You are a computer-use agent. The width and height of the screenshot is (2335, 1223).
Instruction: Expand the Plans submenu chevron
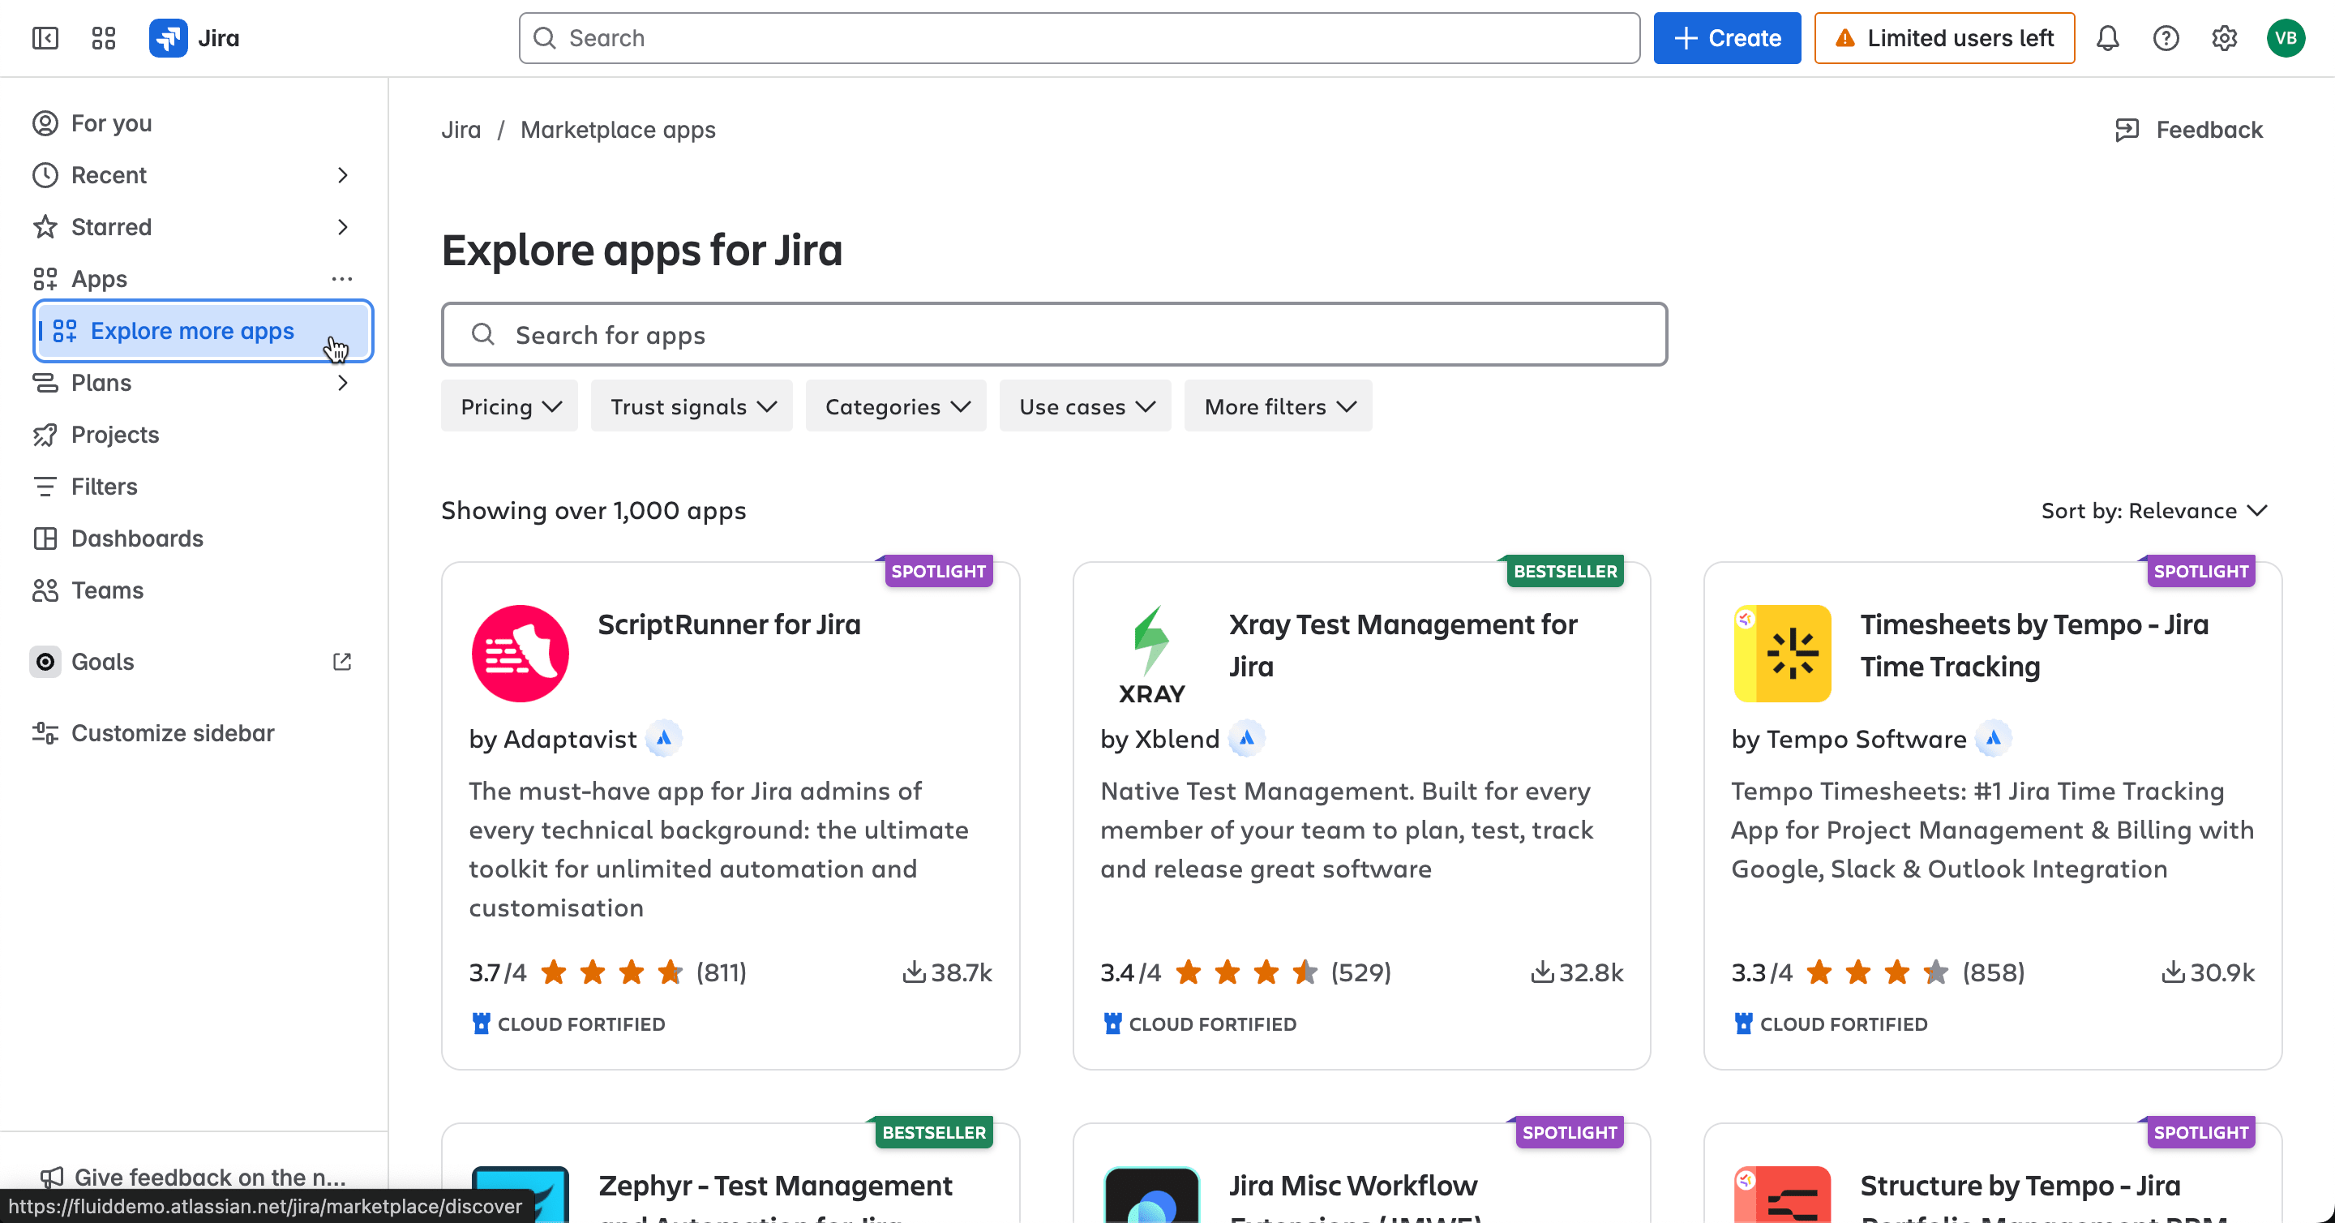click(x=341, y=383)
